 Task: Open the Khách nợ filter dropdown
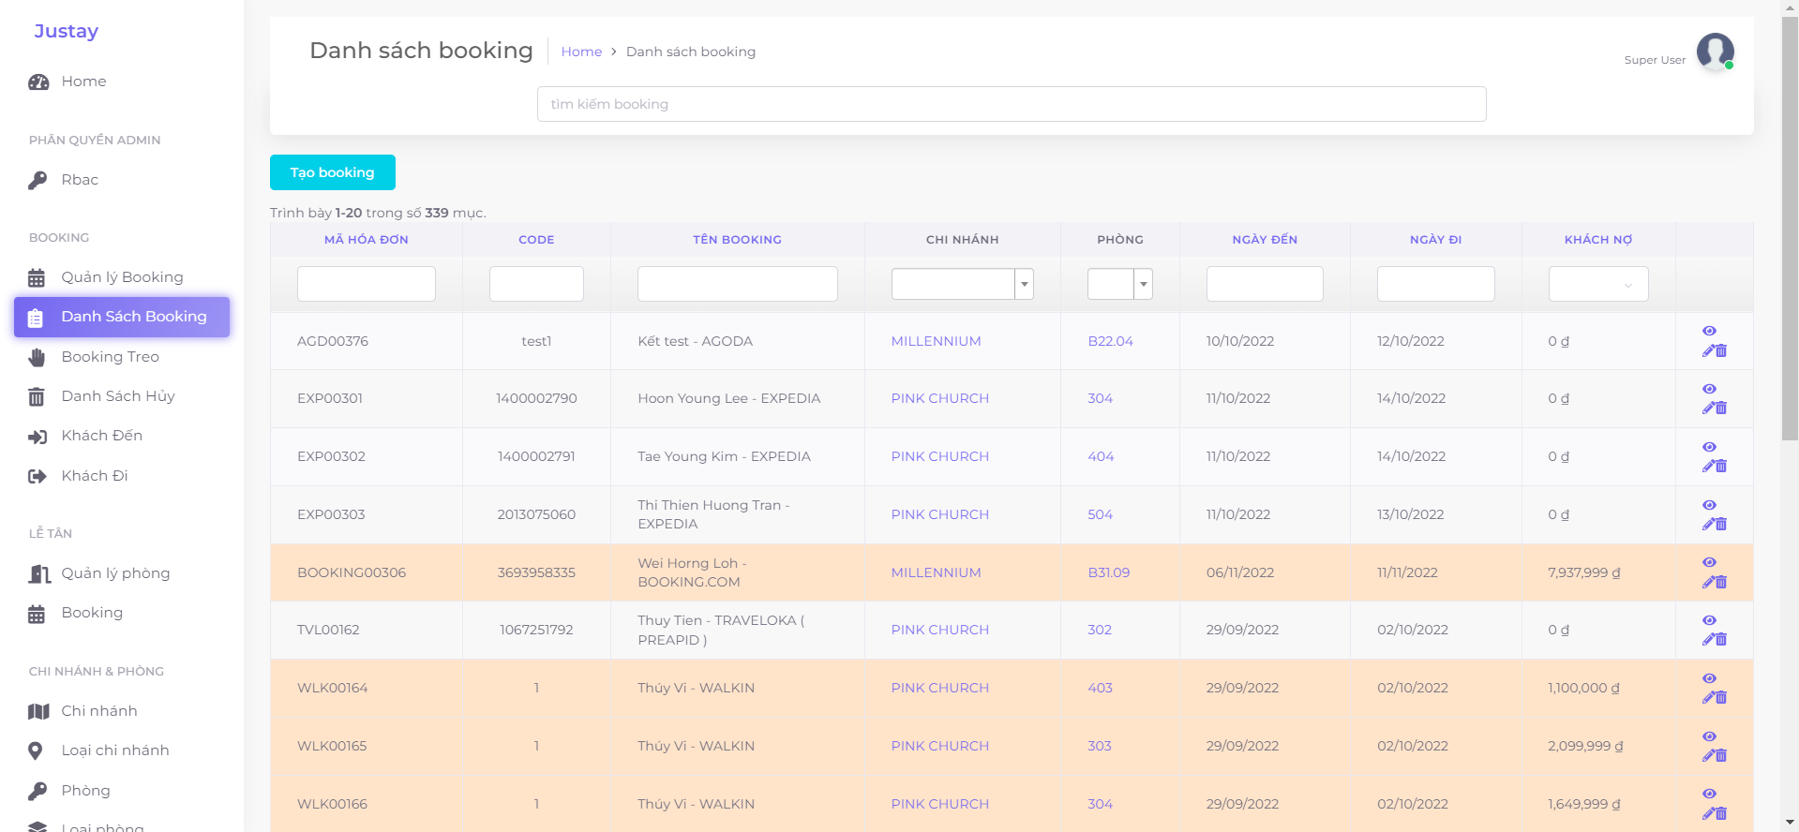click(x=1597, y=284)
